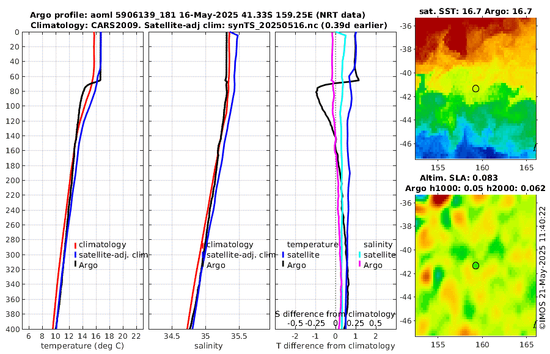Click the depth tick label '200'
550x354 pixels.
tap(13, 180)
